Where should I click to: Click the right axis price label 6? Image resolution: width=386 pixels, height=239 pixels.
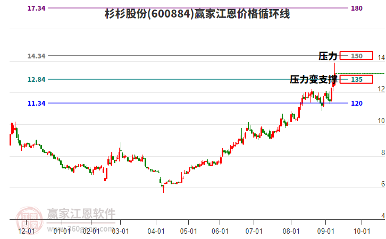pos(383,184)
